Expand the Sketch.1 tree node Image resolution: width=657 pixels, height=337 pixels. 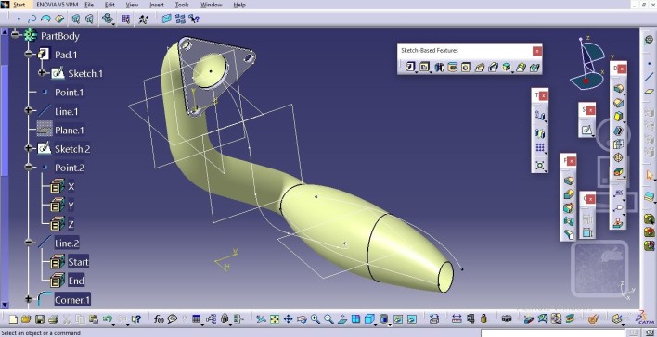[42, 73]
